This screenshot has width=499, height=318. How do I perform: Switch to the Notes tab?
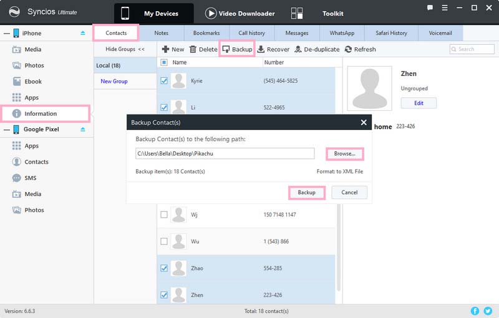(162, 33)
